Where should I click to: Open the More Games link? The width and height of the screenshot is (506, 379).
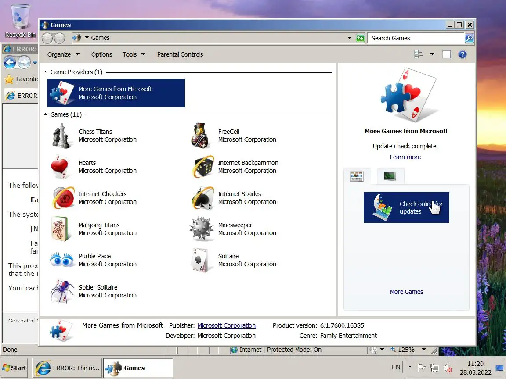coord(406,292)
